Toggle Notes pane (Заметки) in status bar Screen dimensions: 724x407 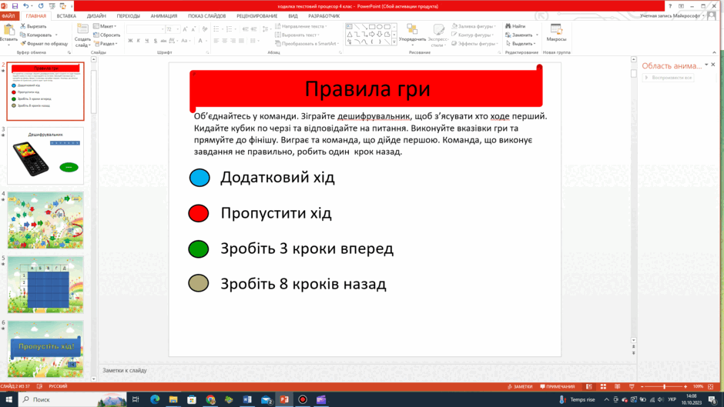519,387
